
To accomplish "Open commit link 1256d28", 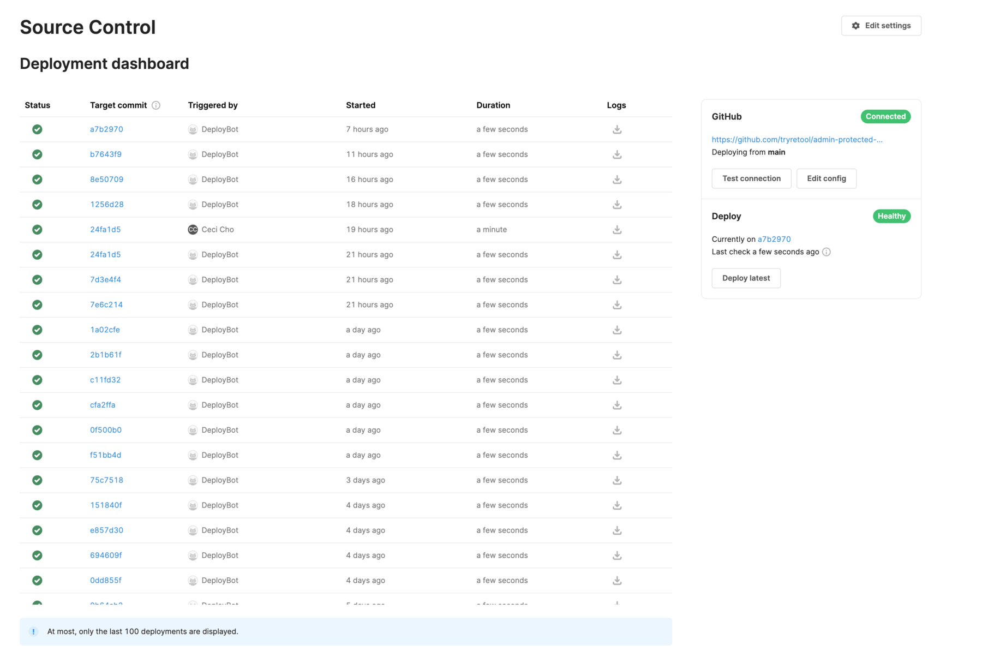I will [x=107, y=205].
